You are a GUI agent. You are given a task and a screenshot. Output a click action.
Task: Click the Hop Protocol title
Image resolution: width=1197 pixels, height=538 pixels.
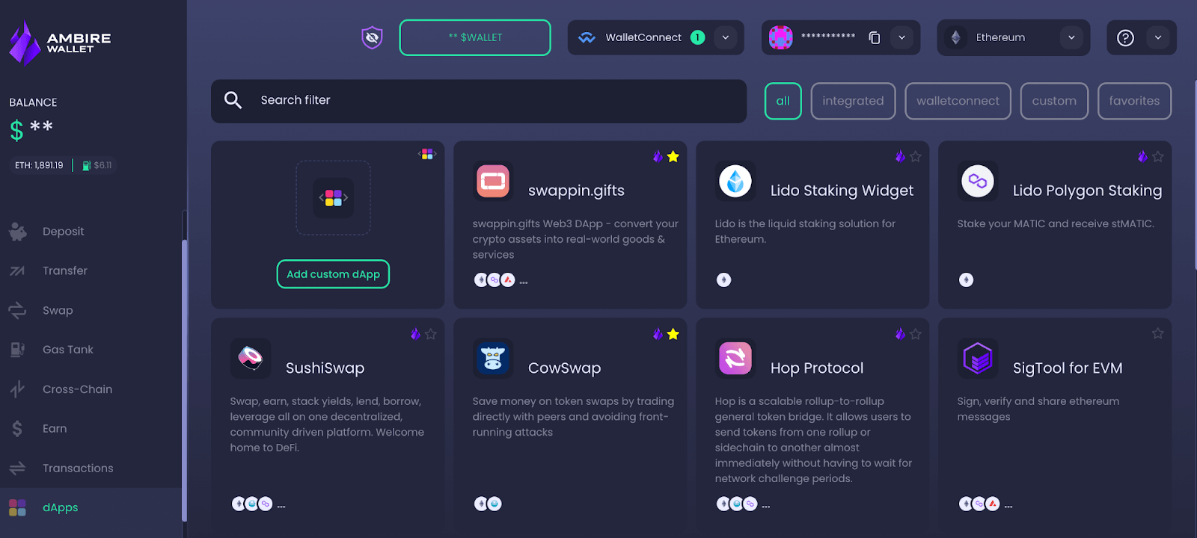[x=817, y=368]
